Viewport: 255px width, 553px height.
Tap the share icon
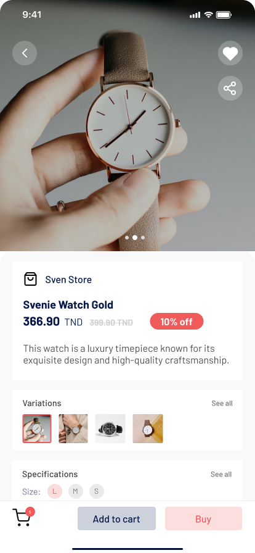(230, 88)
